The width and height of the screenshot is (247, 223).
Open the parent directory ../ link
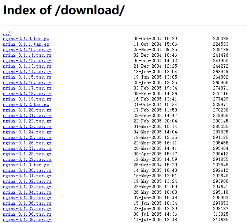pos(7,33)
